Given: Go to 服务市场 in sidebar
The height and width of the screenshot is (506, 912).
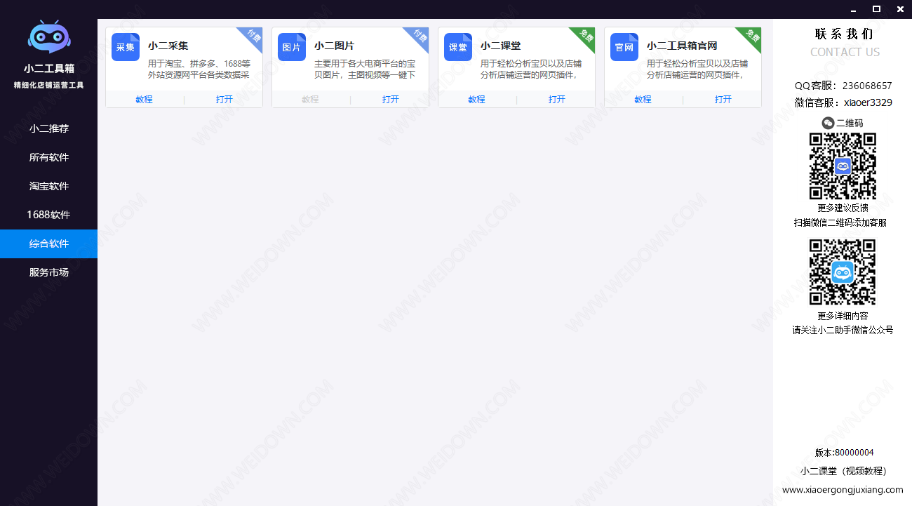Looking at the screenshot, I should tap(49, 272).
